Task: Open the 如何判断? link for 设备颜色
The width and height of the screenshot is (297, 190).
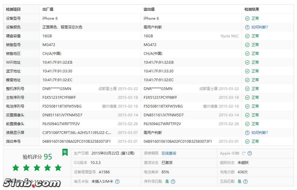Action: (259, 27)
